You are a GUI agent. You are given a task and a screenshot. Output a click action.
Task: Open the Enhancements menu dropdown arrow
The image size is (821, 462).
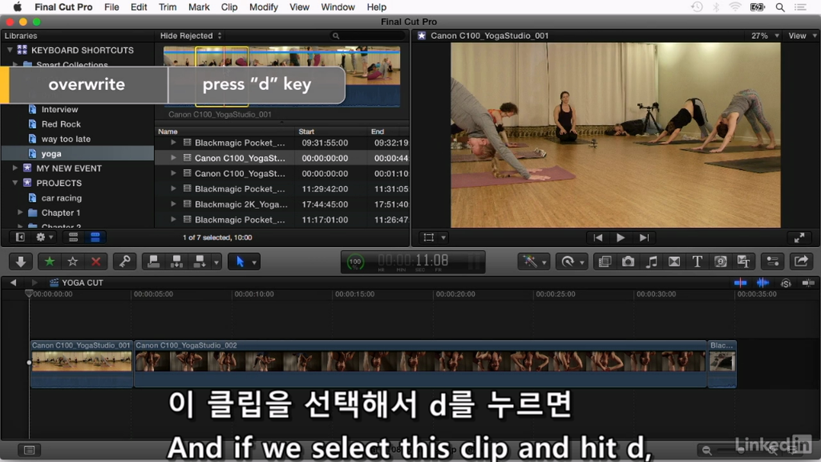point(545,262)
